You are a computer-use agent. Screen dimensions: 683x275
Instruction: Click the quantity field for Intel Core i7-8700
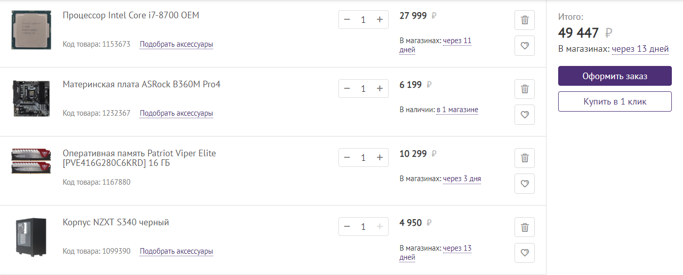pos(363,20)
